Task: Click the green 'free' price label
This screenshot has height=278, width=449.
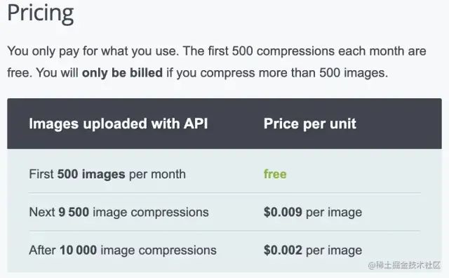Action: 275,174
